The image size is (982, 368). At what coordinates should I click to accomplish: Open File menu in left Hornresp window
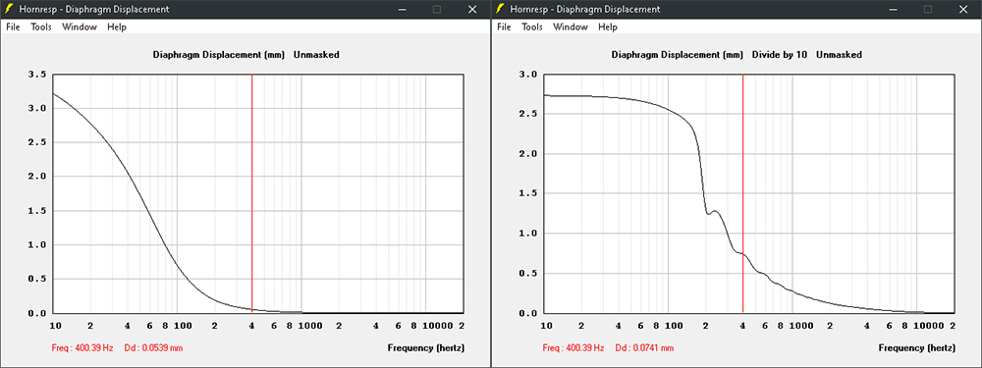pyautogui.click(x=13, y=26)
